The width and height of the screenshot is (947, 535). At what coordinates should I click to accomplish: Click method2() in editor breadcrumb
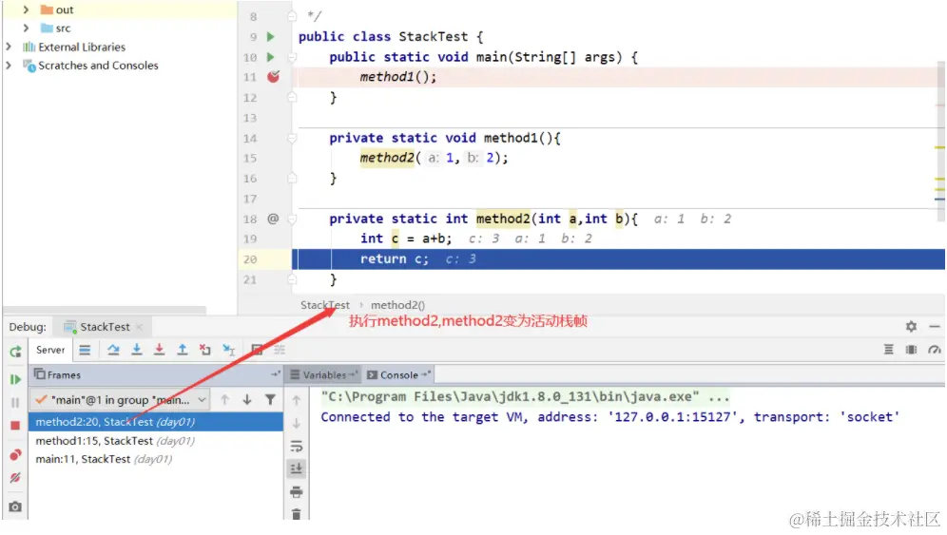point(398,305)
